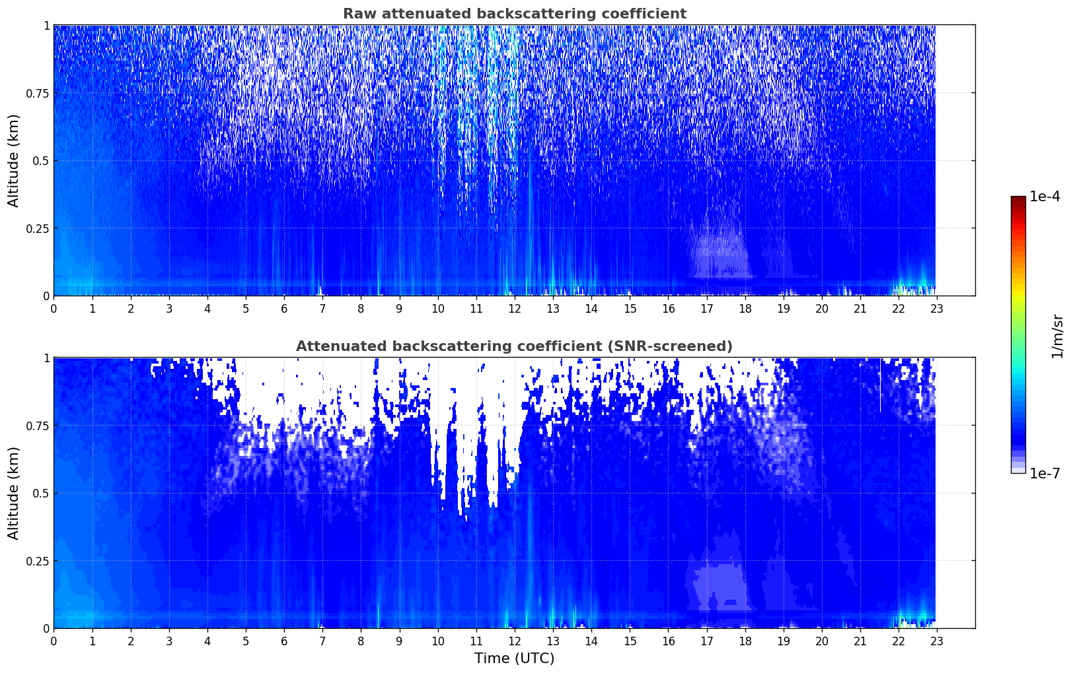Click hour tick '15' under the SNR-screened plot
Screen dimensions: 1071x673
point(630,641)
